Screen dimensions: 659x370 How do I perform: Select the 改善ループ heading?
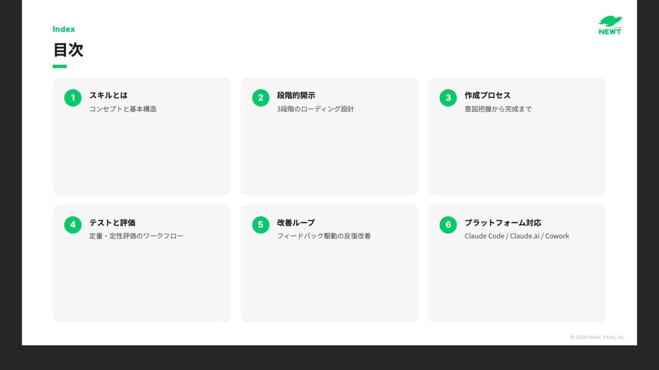pyautogui.click(x=296, y=223)
